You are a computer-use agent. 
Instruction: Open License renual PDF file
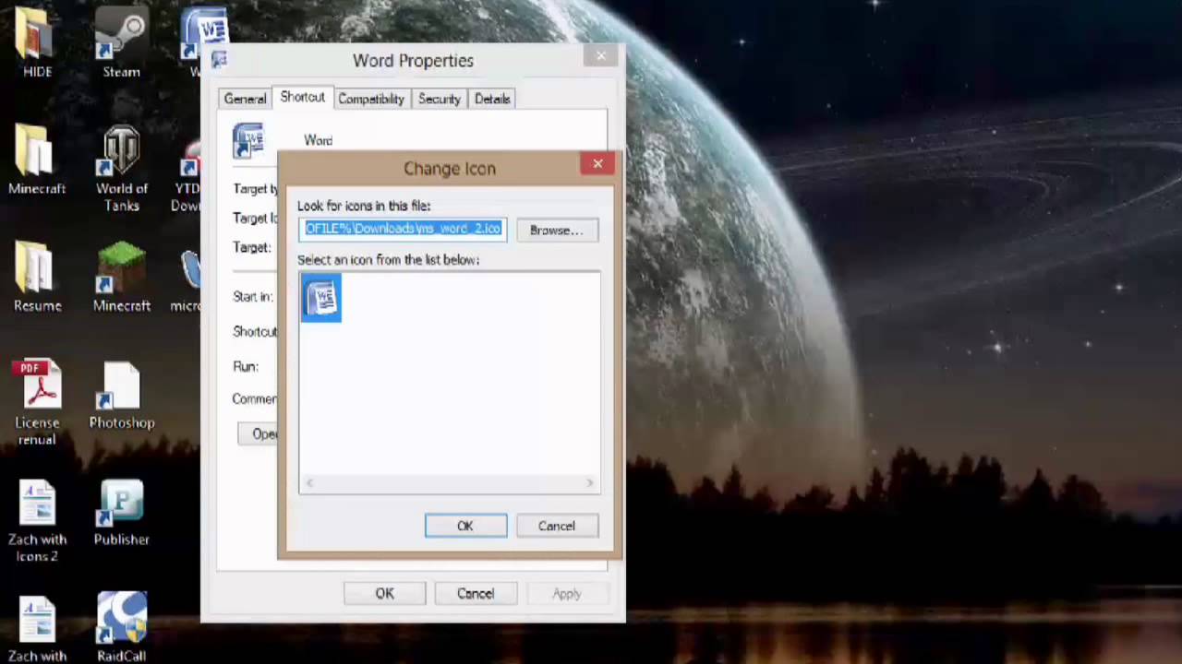[x=37, y=402]
